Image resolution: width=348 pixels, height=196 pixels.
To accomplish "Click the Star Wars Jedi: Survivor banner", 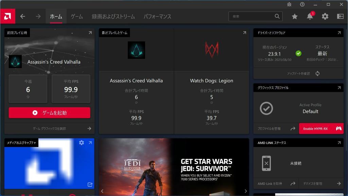I will point(174,167).
